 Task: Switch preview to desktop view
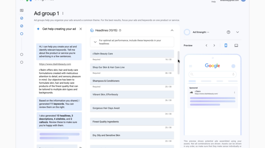point(236,46)
